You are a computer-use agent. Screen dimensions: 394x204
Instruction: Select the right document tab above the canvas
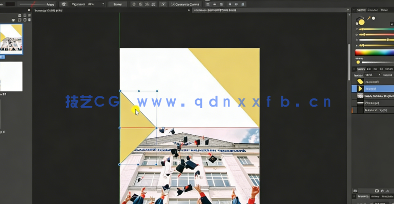pyautogui.click(x=271, y=10)
